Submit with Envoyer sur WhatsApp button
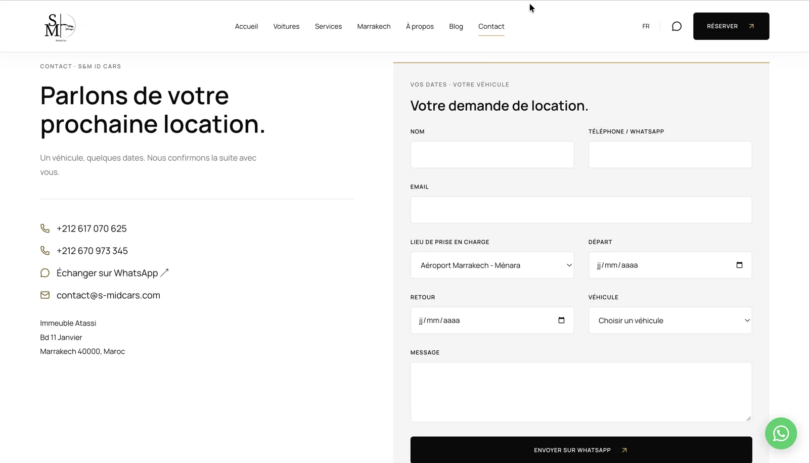Viewport: 809px width, 463px height. [581, 450]
